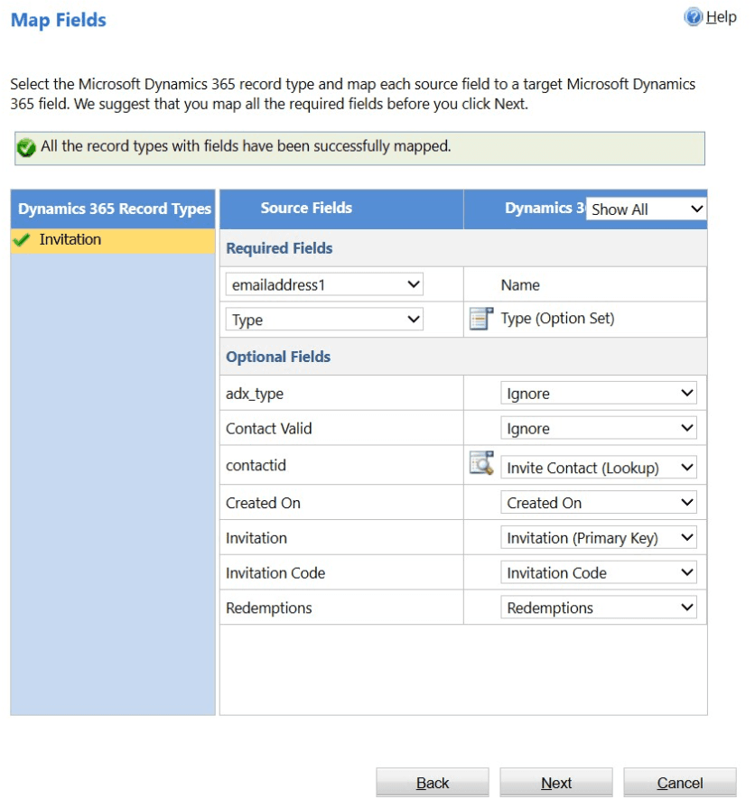
Task: Expand the Contact Valid Ignore dropdown
Action: [x=599, y=428]
